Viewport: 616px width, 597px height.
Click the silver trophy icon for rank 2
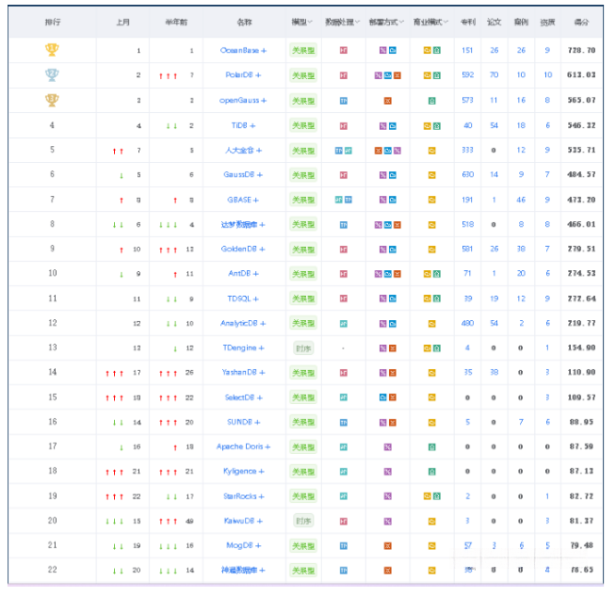pos(52,74)
